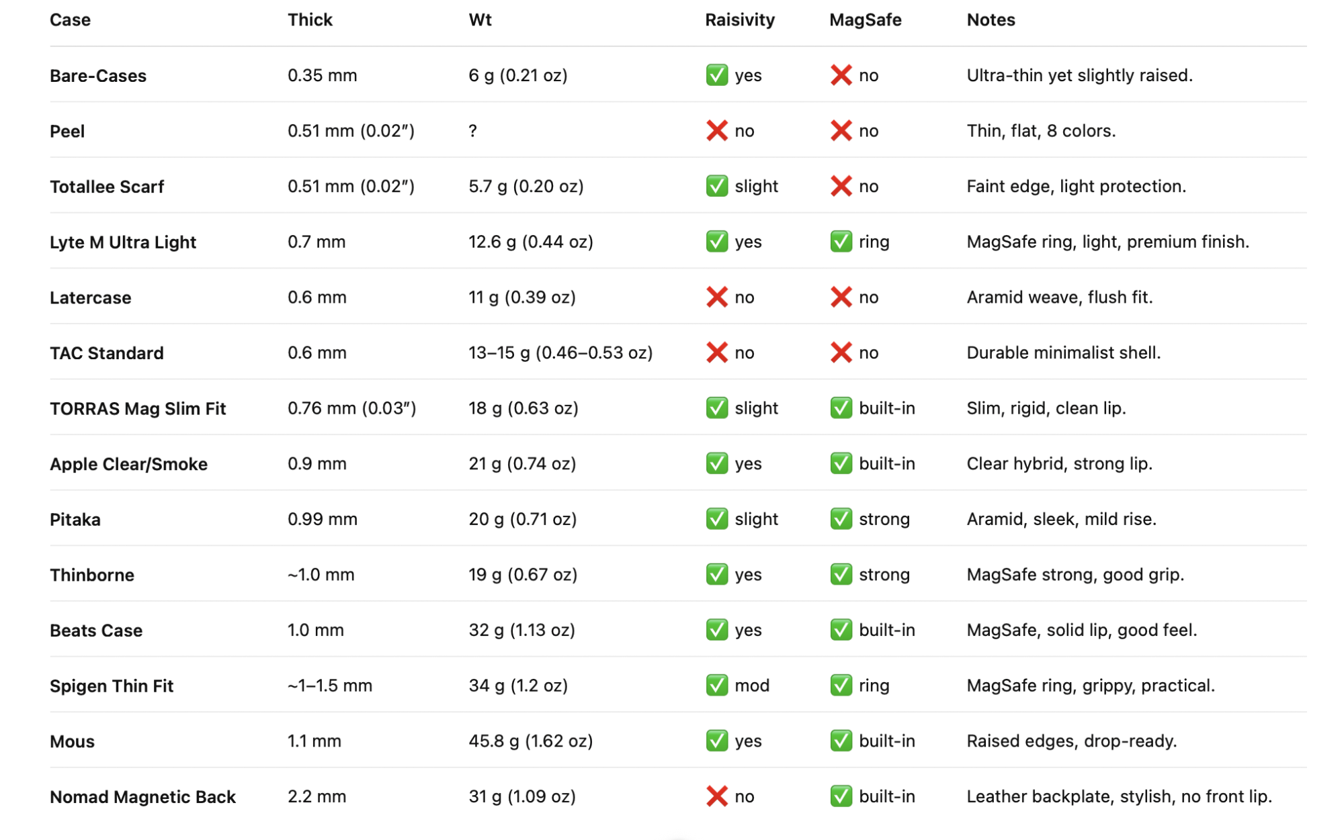Click TORRAS Mag Slim Fit's Raisivity checkmark
Viewport: 1344px width, 840px height.
click(716, 408)
